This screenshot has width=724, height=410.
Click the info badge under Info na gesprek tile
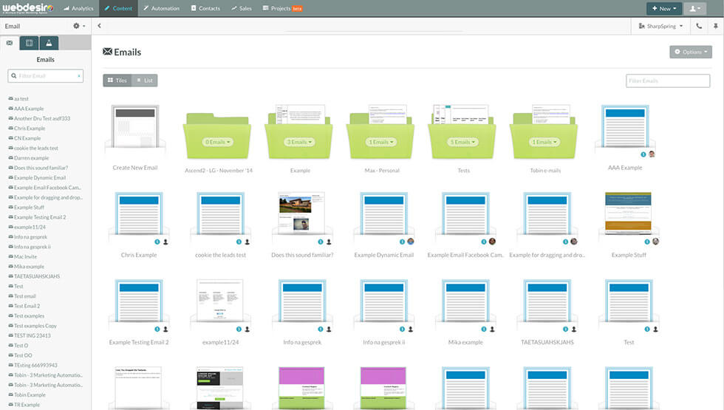321,329
